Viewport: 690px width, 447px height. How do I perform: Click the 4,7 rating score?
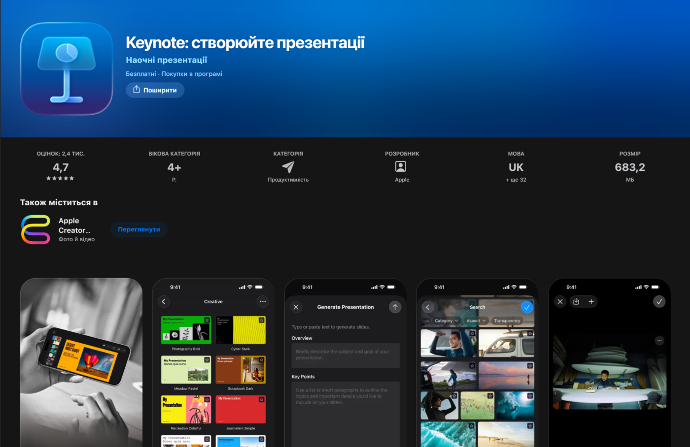coord(61,167)
